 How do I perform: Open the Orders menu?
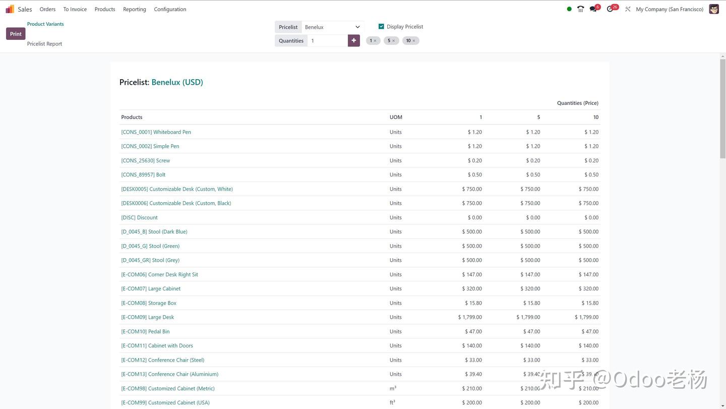47,9
